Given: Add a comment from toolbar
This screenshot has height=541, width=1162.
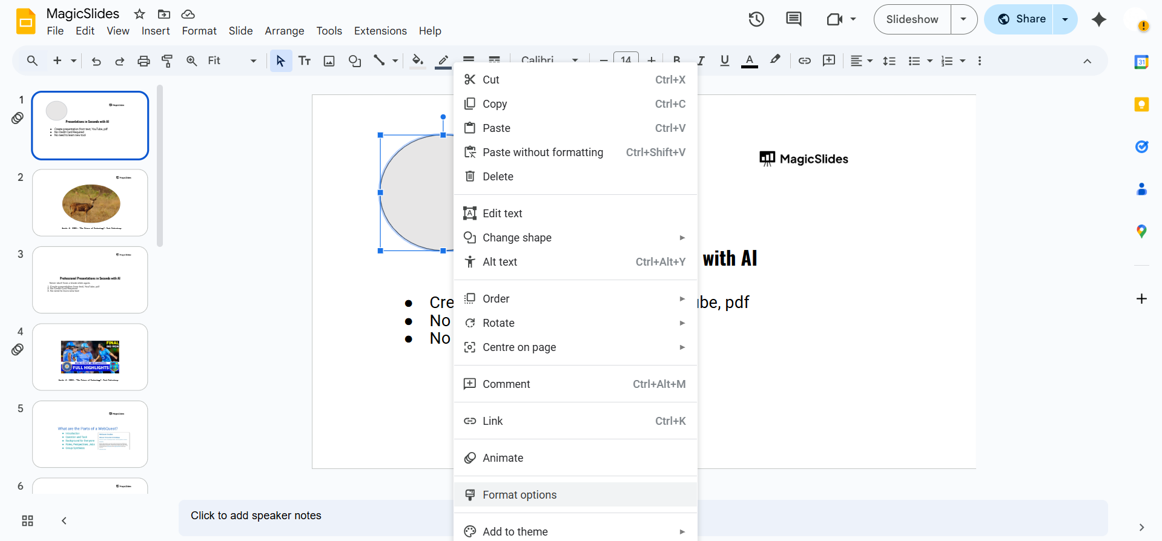Looking at the screenshot, I should pos(829,61).
